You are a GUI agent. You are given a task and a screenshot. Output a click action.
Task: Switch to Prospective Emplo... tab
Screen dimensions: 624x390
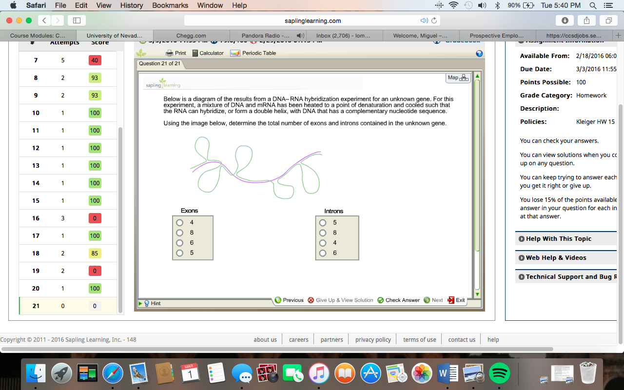click(497, 36)
